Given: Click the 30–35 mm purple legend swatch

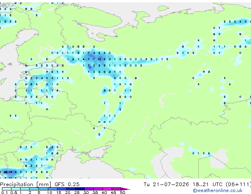Looking at the screenshot, I should tap(89, 189).
